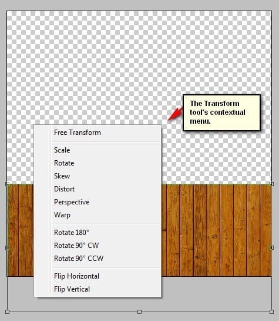Click the top-right transform corner handle
Image resolution: width=279 pixels, height=321 pixels.
(x=271, y=184)
